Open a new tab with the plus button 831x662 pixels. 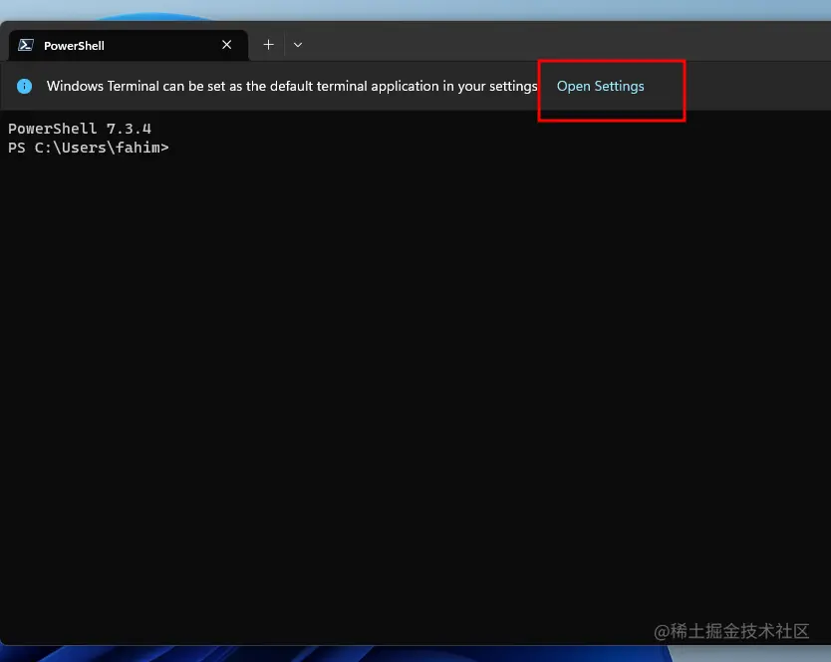(x=269, y=45)
